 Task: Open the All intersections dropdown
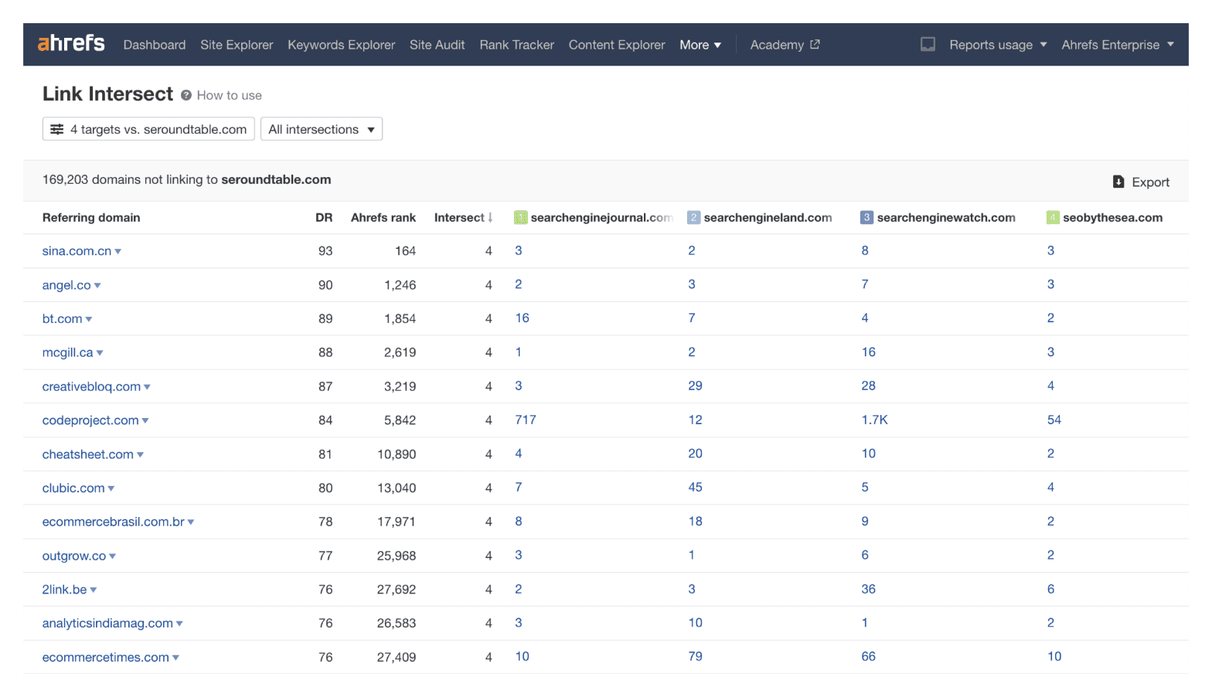[322, 129]
